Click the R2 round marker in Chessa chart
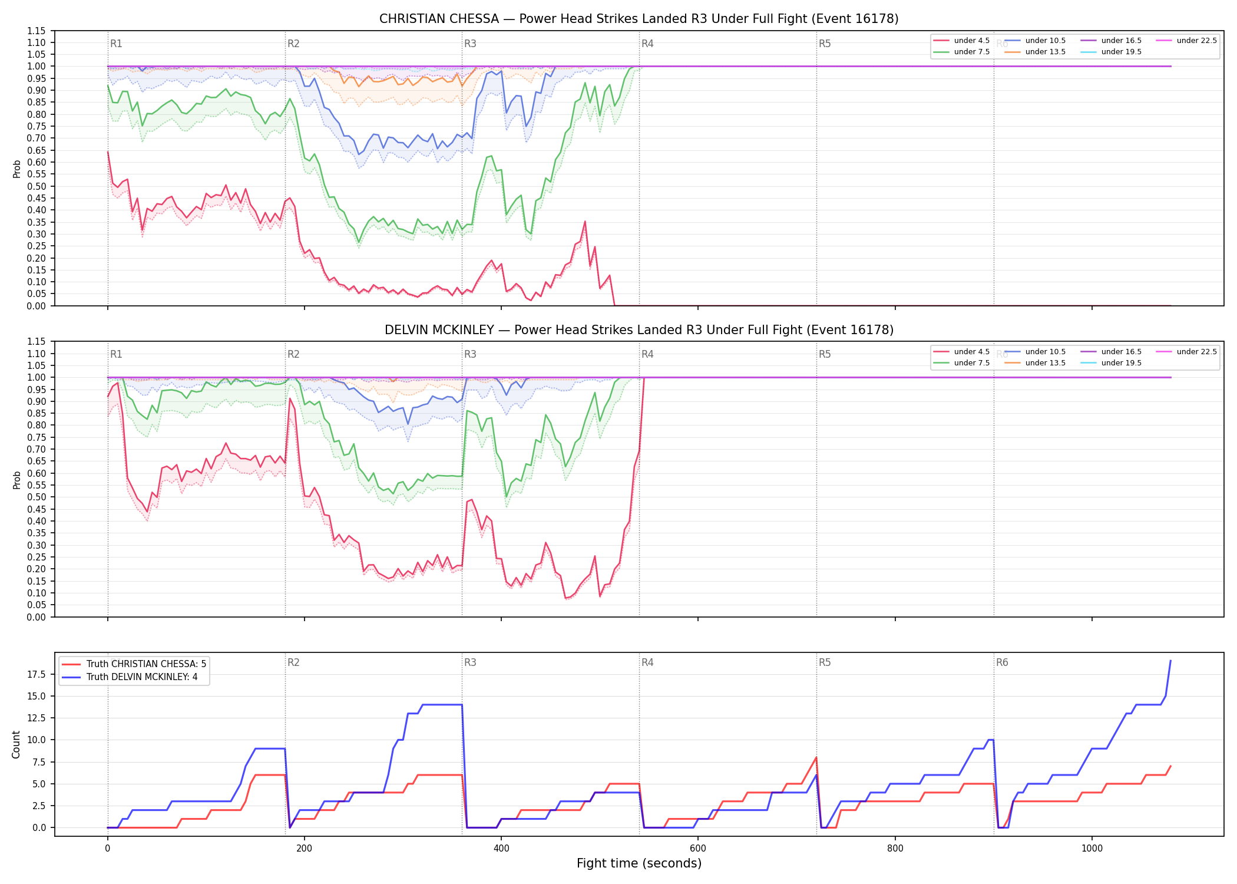This screenshot has width=1237, height=884. (x=293, y=44)
